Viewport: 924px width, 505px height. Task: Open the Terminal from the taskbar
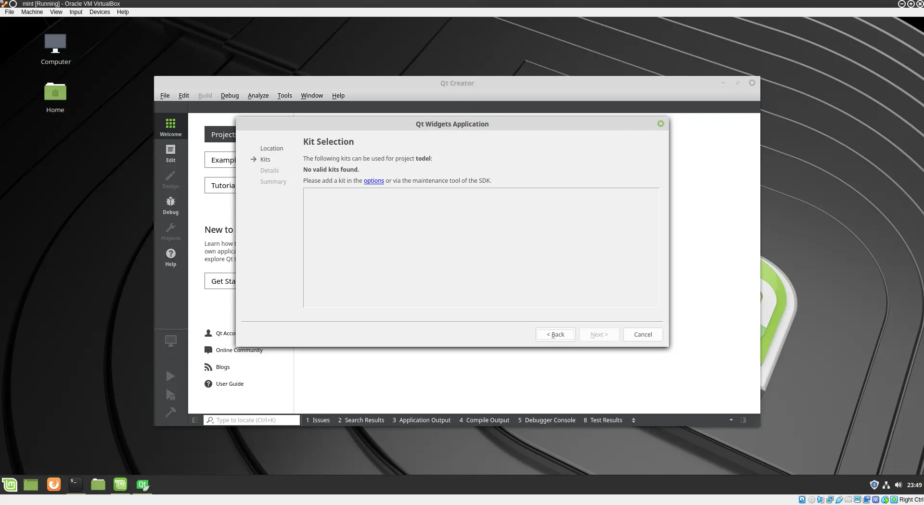click(76, 484)
